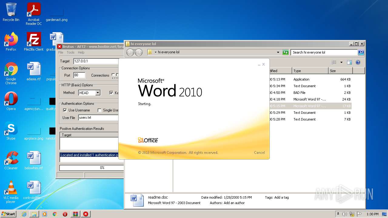This screenshot has height=218, width=388.
Task: Toggle the Explorer preview pane
Action: coord(349,62)
